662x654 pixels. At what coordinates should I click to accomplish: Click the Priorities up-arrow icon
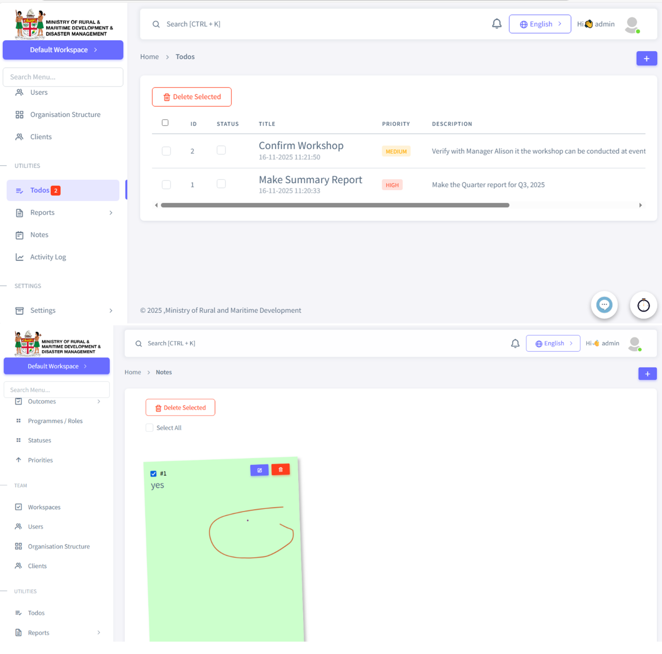[19, 460]
